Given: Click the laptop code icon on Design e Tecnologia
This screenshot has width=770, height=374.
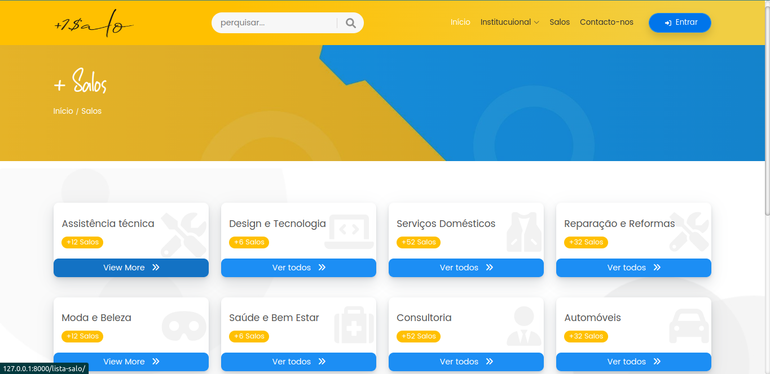Looking at the screenshot, I should click(349, 231).
